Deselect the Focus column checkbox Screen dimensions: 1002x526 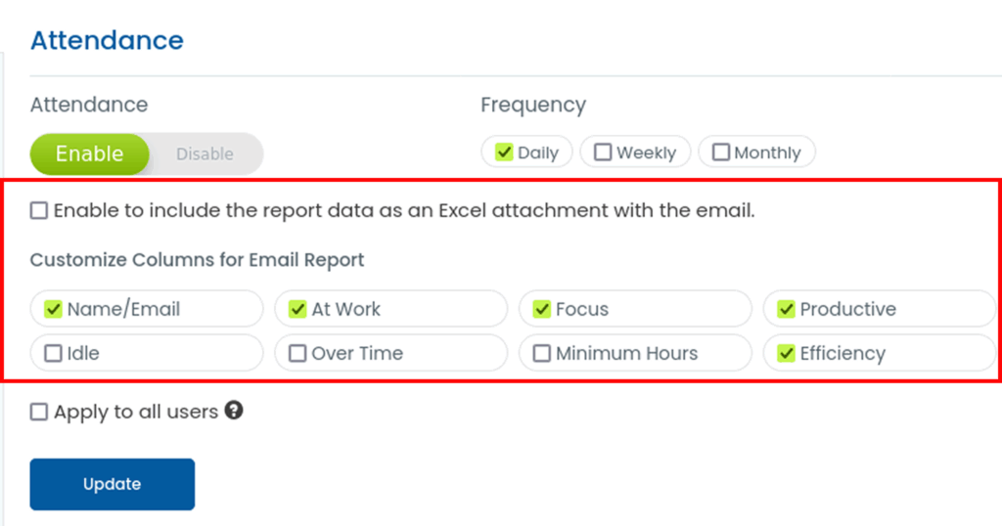click(x=542, y=309)
